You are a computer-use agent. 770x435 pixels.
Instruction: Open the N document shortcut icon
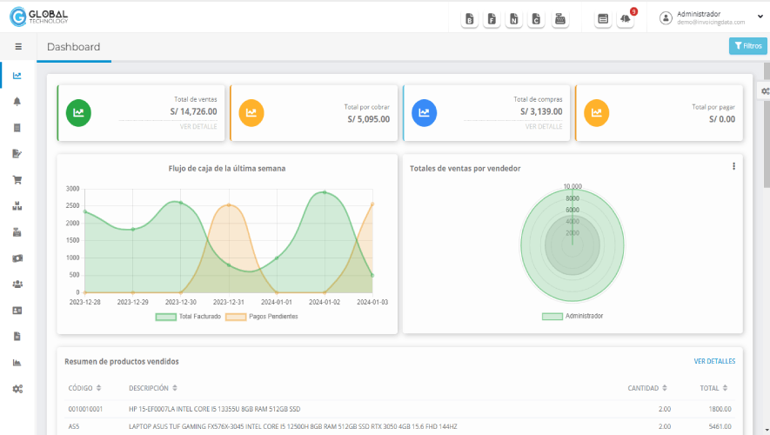click(513, 19)
